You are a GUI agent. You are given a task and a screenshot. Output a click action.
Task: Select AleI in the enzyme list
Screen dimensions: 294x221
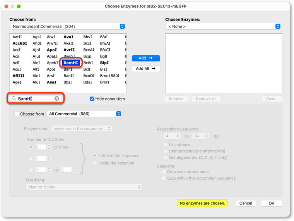pos(36,63)
